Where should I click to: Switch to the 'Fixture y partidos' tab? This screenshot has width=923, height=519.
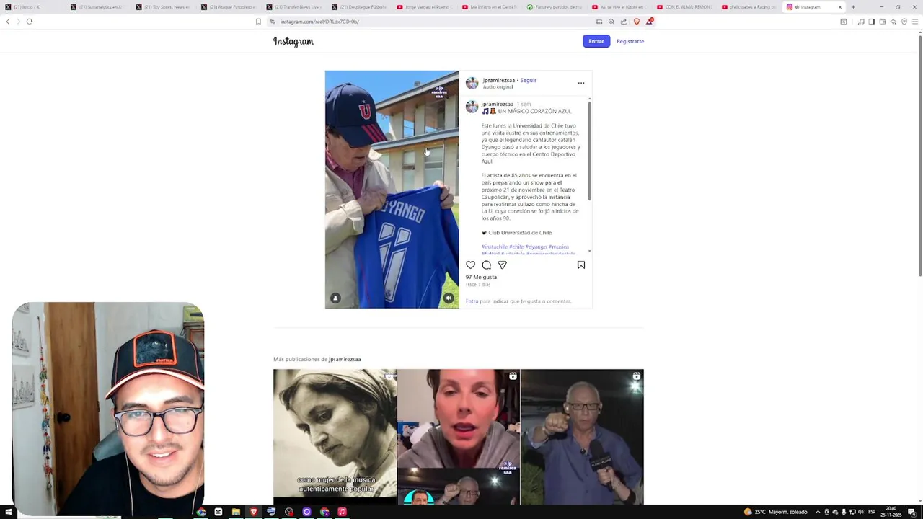tap(557, 7)
